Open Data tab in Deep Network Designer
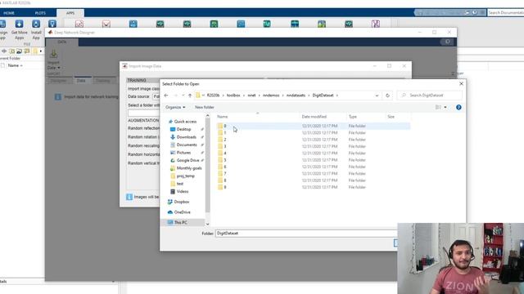 (81, 81)
